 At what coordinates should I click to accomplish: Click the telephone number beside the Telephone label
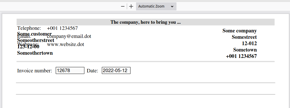tap(62, 28)
